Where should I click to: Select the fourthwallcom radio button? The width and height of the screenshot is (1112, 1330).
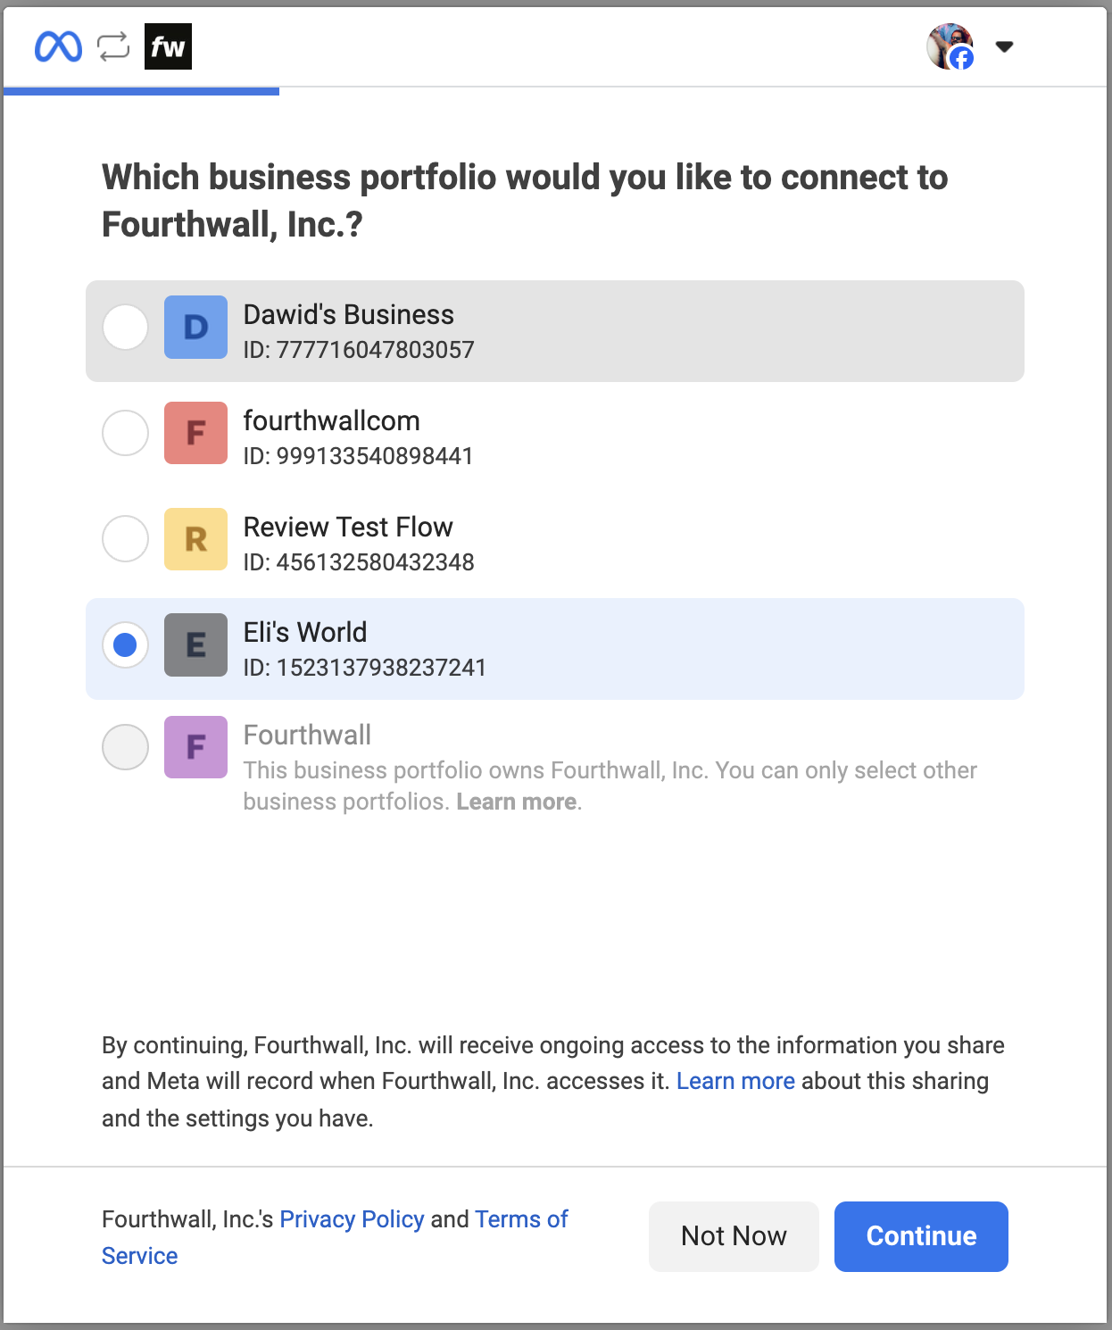coord(125,433)
